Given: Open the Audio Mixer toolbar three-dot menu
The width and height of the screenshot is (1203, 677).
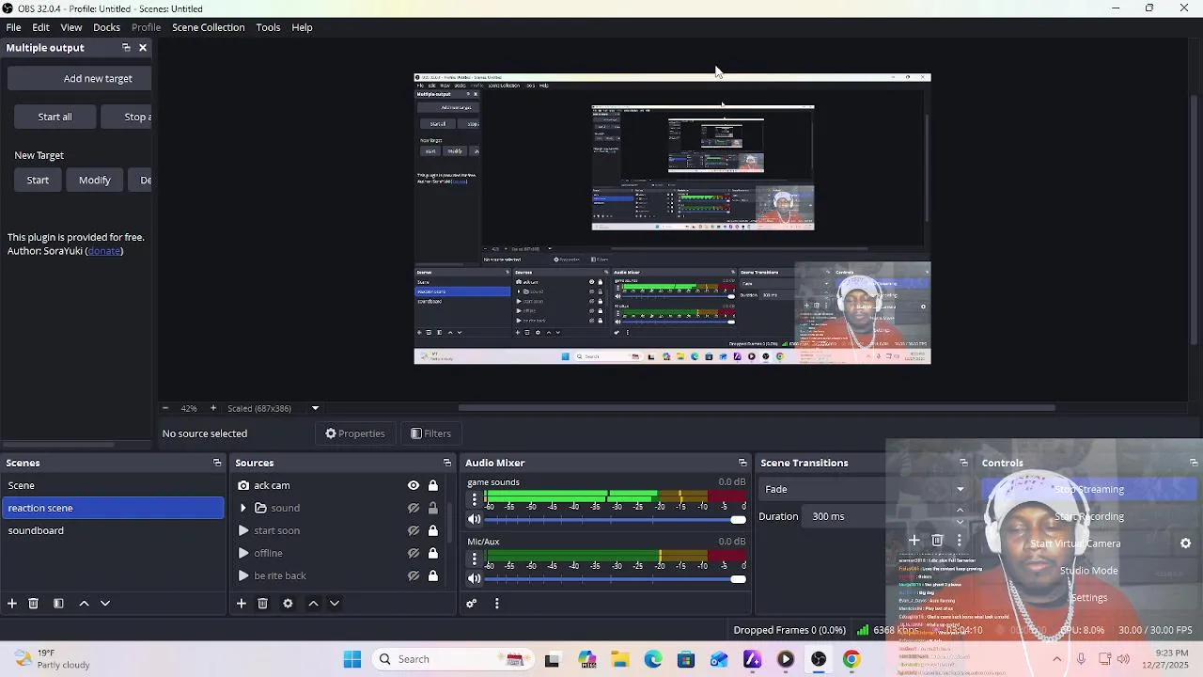Looking at the screenshot, I should pyautogui.click(x=497, y=604).
